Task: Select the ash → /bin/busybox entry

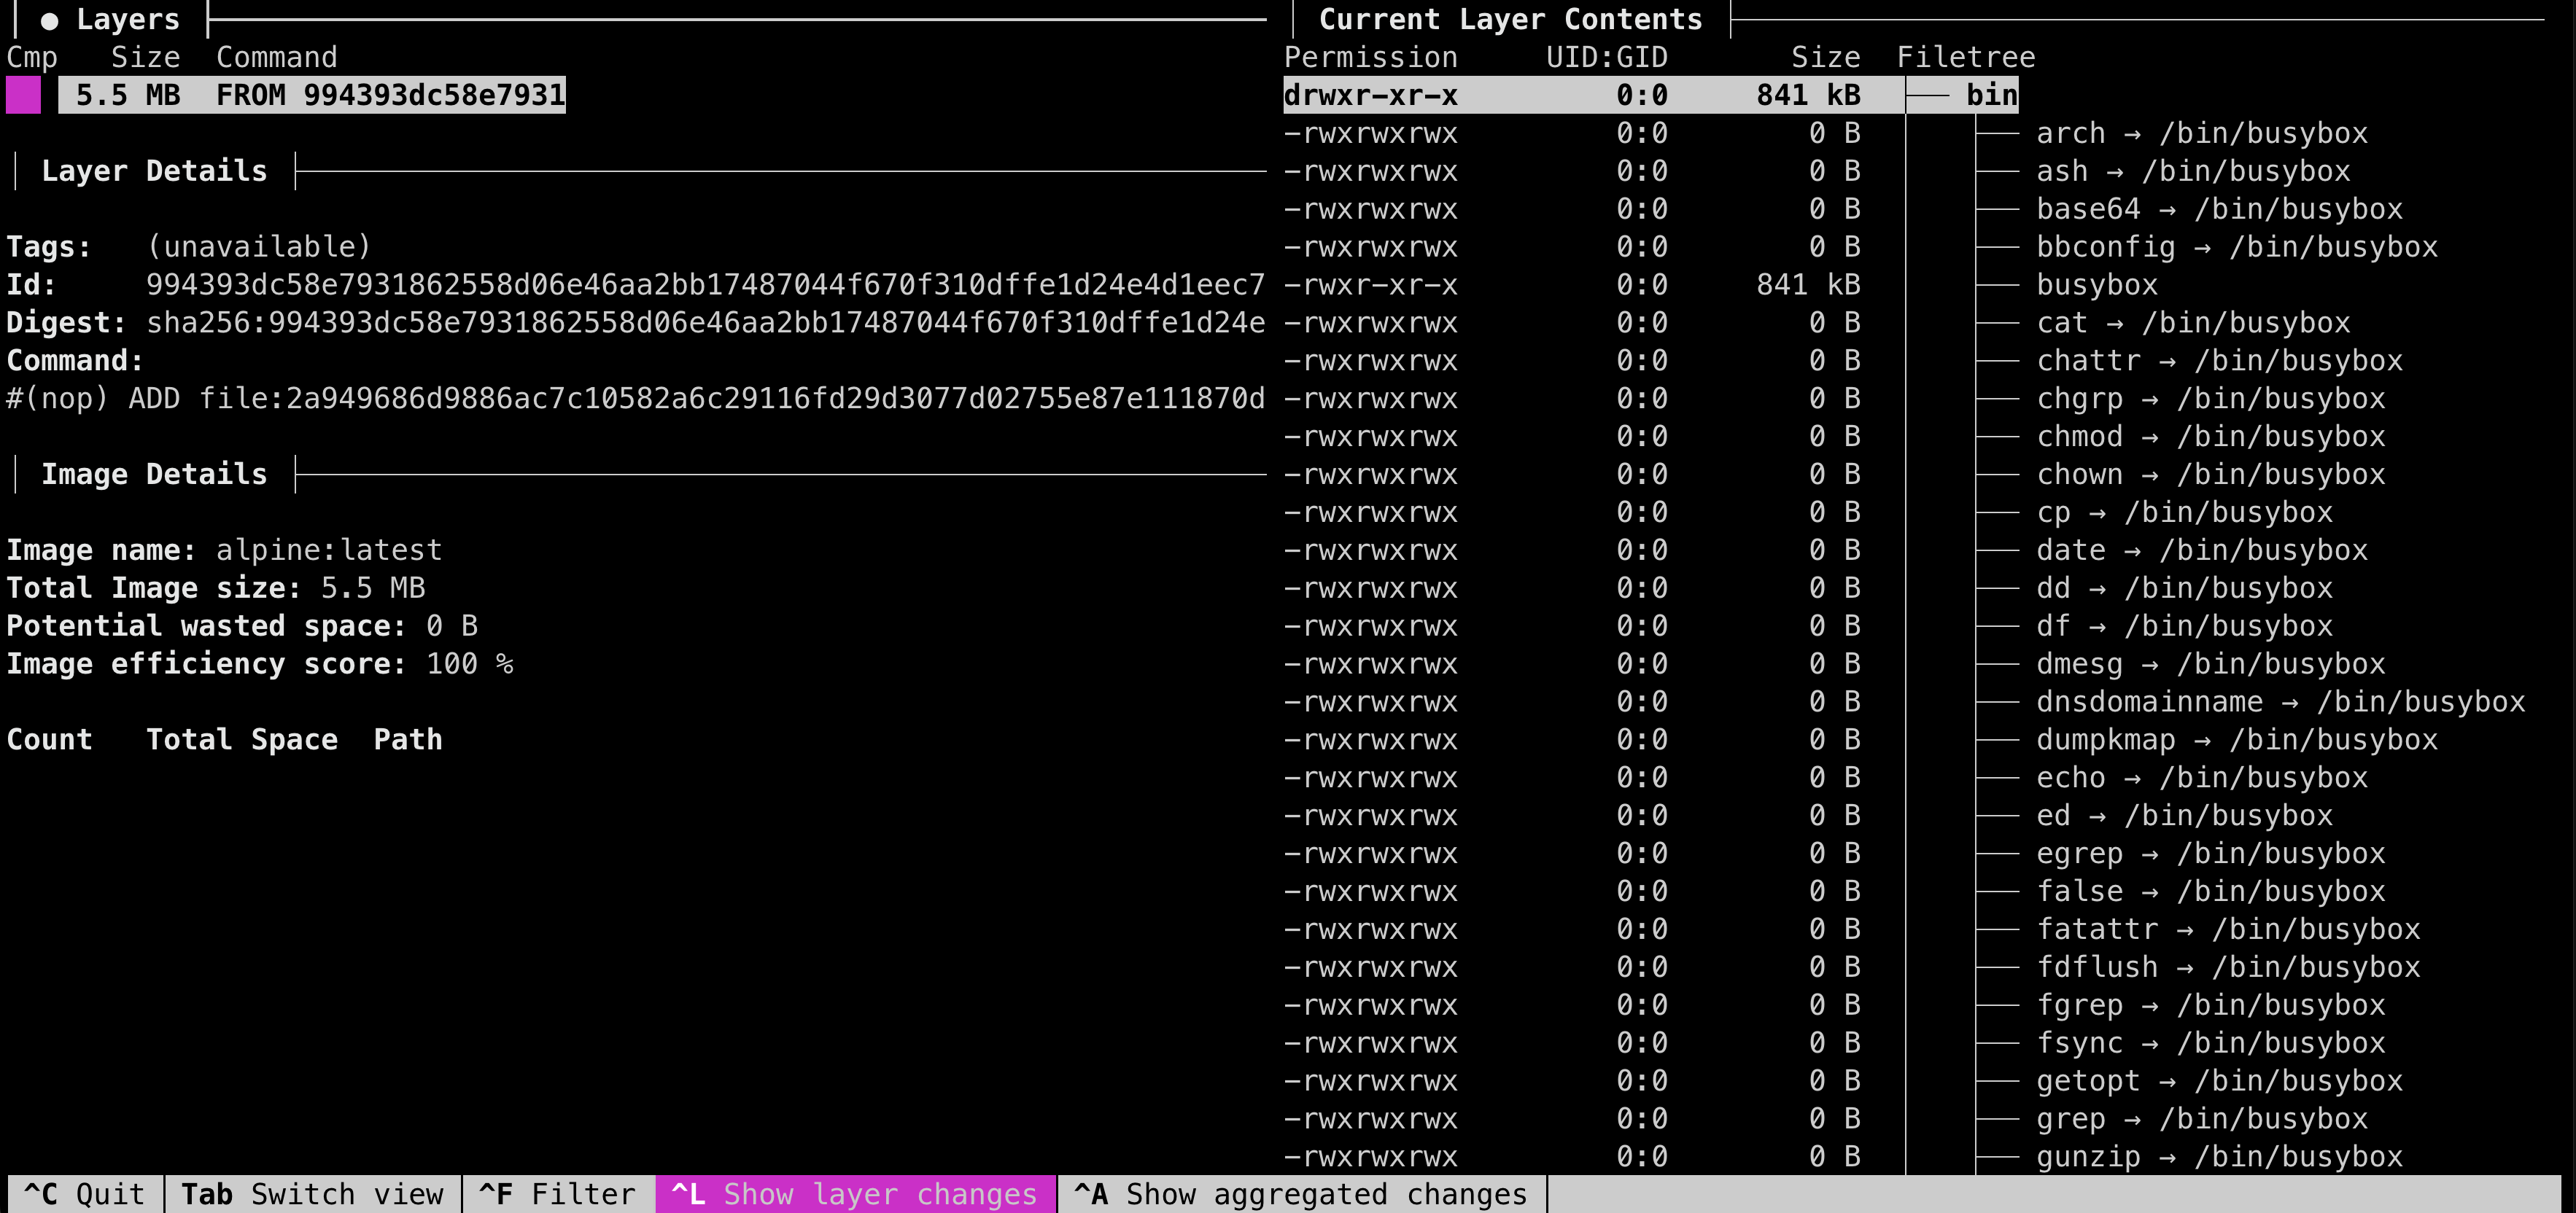Action: coord(2193,171)
